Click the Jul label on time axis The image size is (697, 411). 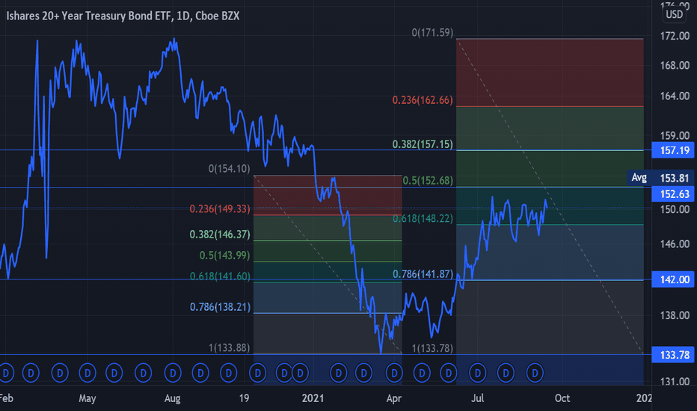(477, 398)
